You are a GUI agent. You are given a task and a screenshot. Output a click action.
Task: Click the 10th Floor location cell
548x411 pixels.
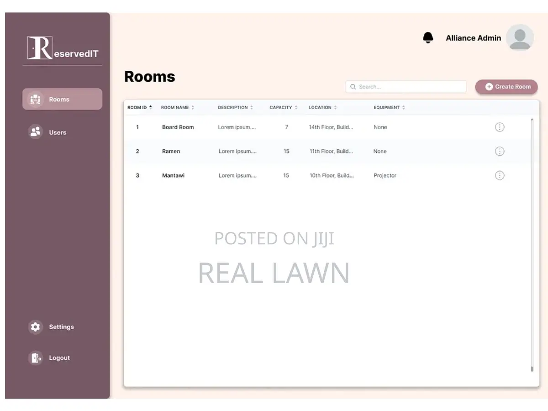pos(332,175)
